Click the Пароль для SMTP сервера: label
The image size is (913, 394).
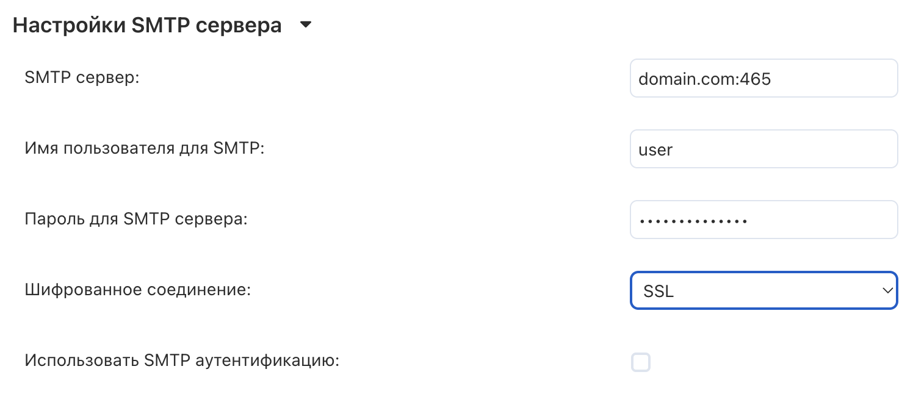[136, 220]
